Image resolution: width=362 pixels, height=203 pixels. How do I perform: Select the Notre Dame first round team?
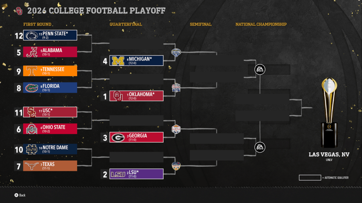50,149
